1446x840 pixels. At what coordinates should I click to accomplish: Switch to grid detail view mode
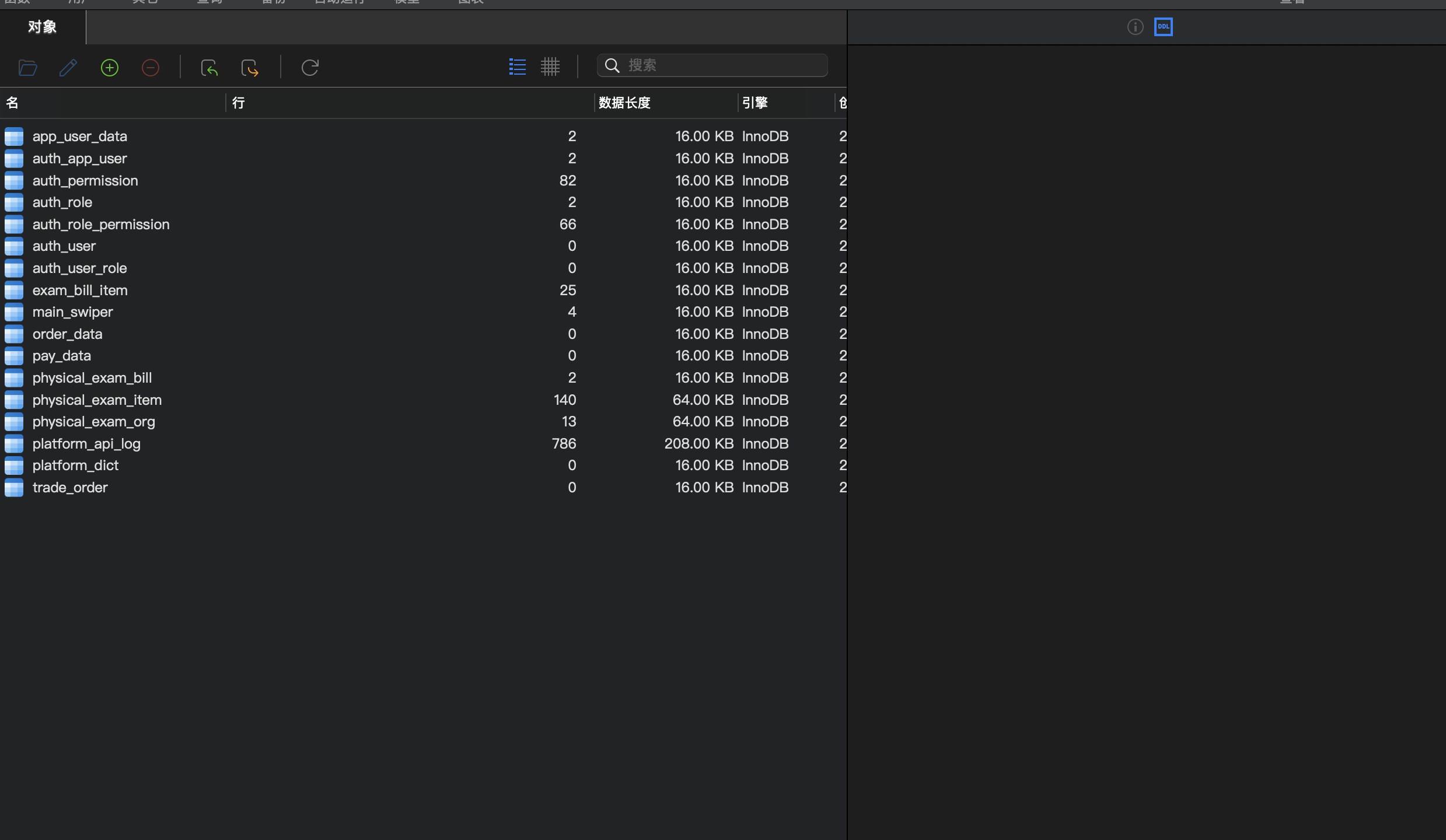pyautogui.click(x=550, y=66)
